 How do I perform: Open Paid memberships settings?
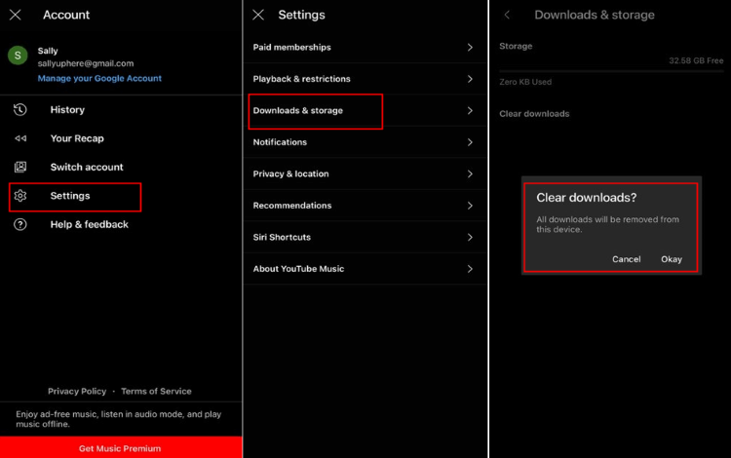(x=365, y=47)
